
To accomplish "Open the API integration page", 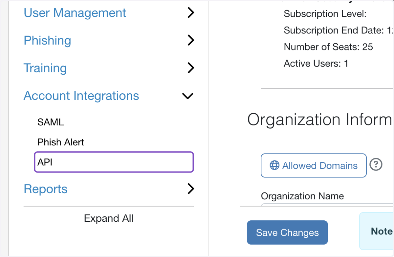I will tap(114, 162).
